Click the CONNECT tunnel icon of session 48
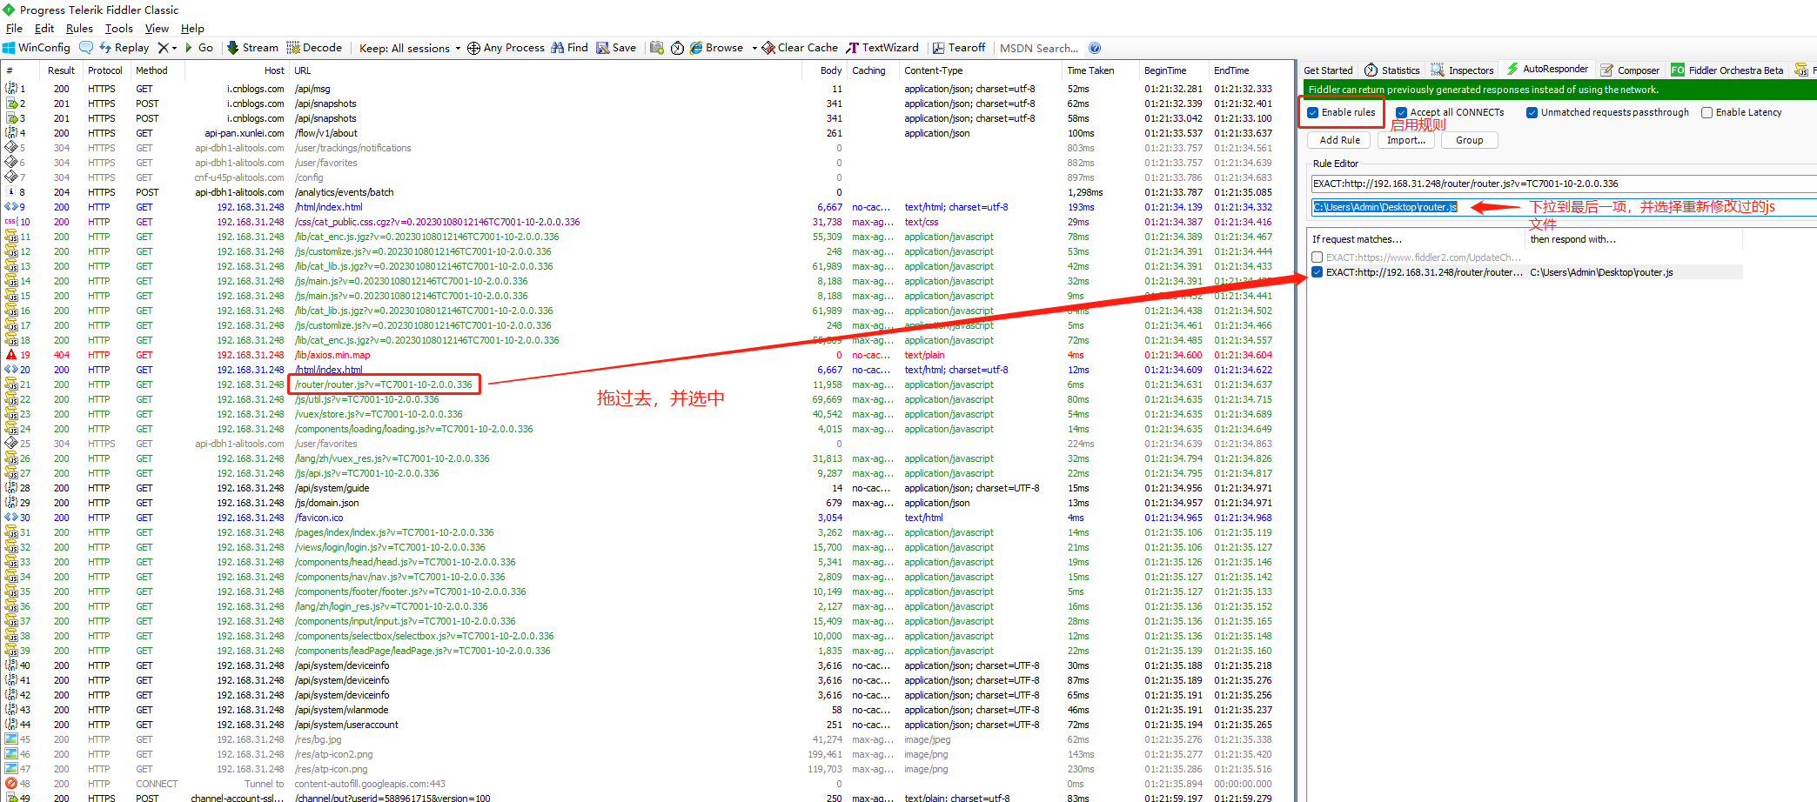Screen dimensions: 1817x802 coord(11,784)
